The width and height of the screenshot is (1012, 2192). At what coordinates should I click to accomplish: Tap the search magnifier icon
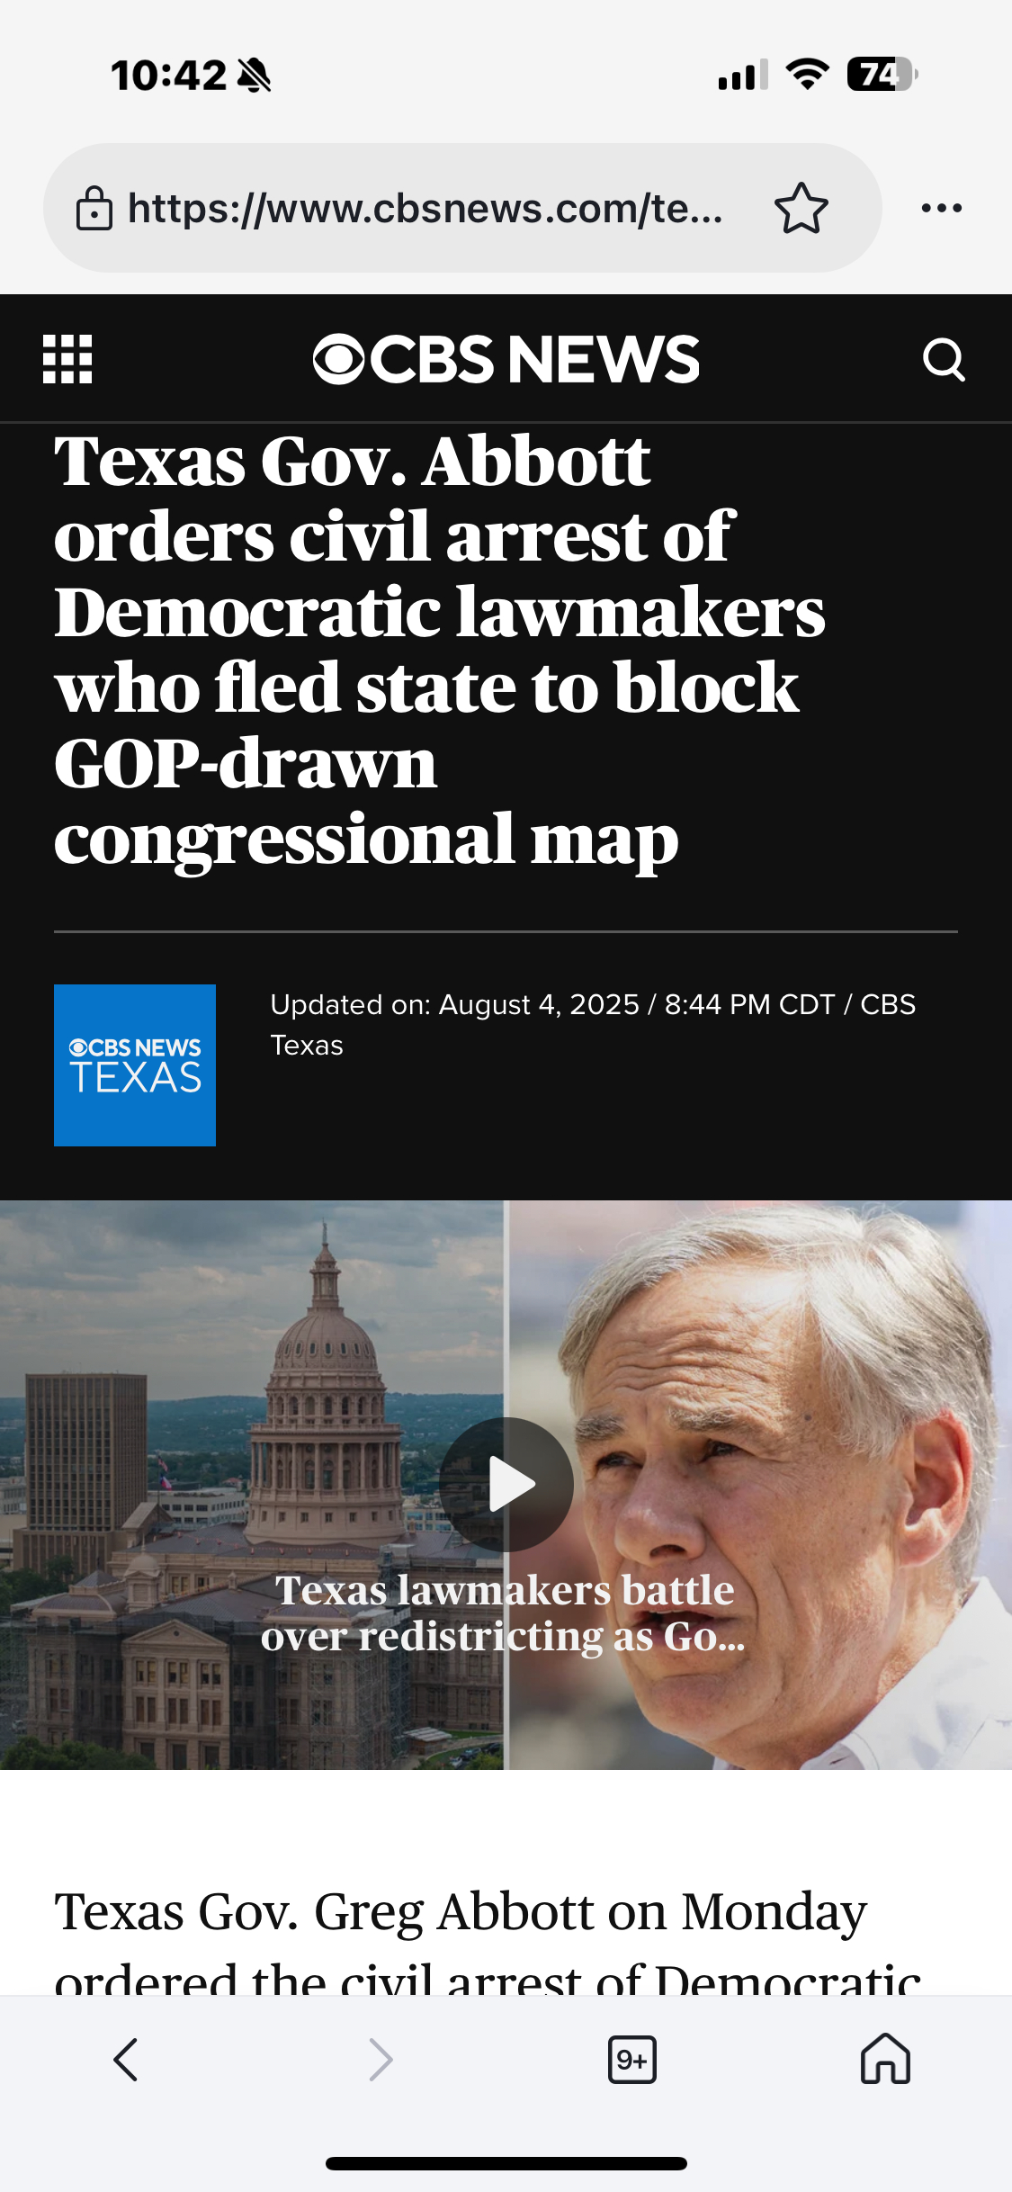(x=944, y=360)
